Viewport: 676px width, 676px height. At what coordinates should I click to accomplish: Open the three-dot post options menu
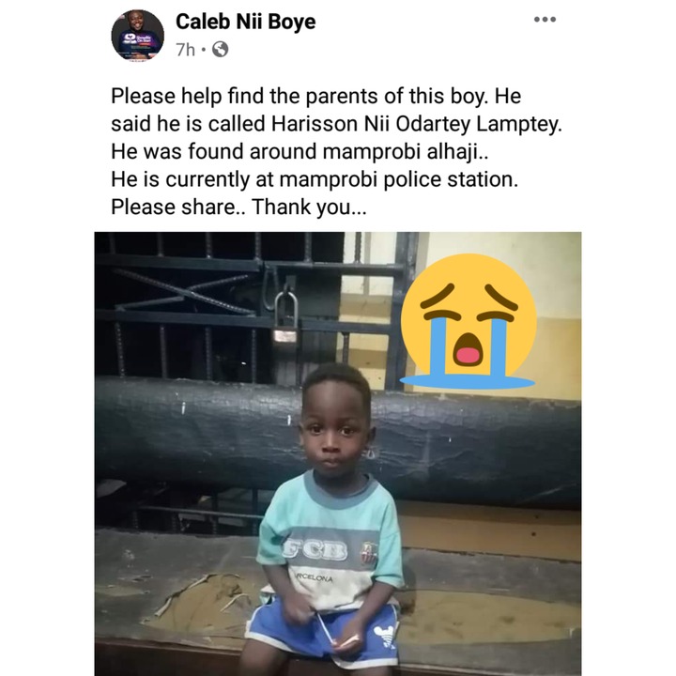pos(545,20)
